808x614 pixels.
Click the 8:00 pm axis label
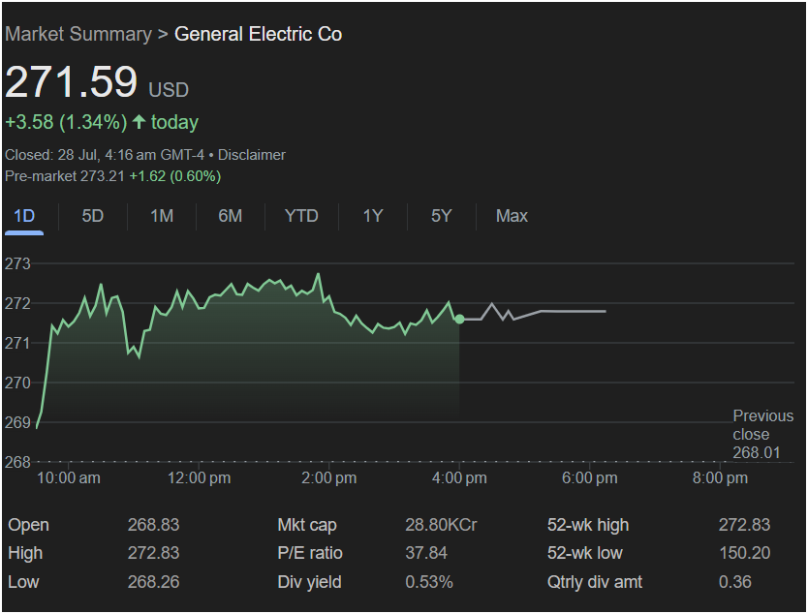[720, 478]
